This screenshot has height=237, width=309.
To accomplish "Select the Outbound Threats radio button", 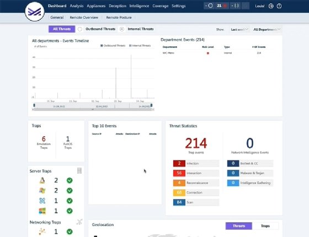I will 80,29.
